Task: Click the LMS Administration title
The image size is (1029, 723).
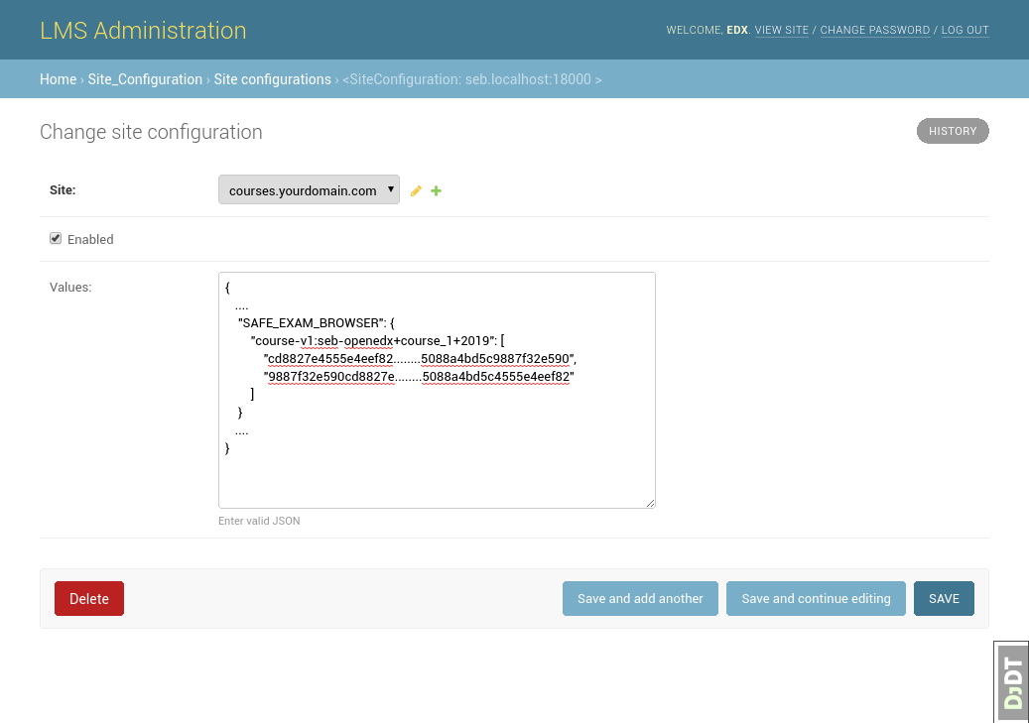Action: (143, 30)
